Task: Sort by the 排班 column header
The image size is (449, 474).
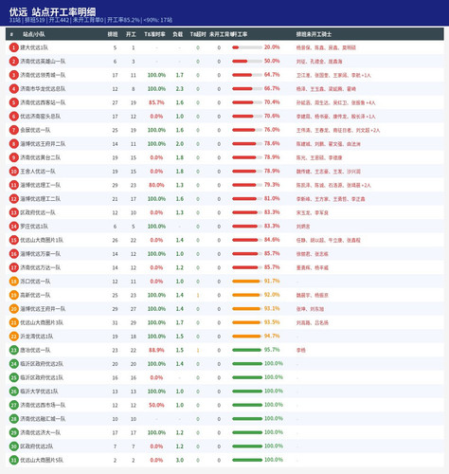Action: point(113,34)
